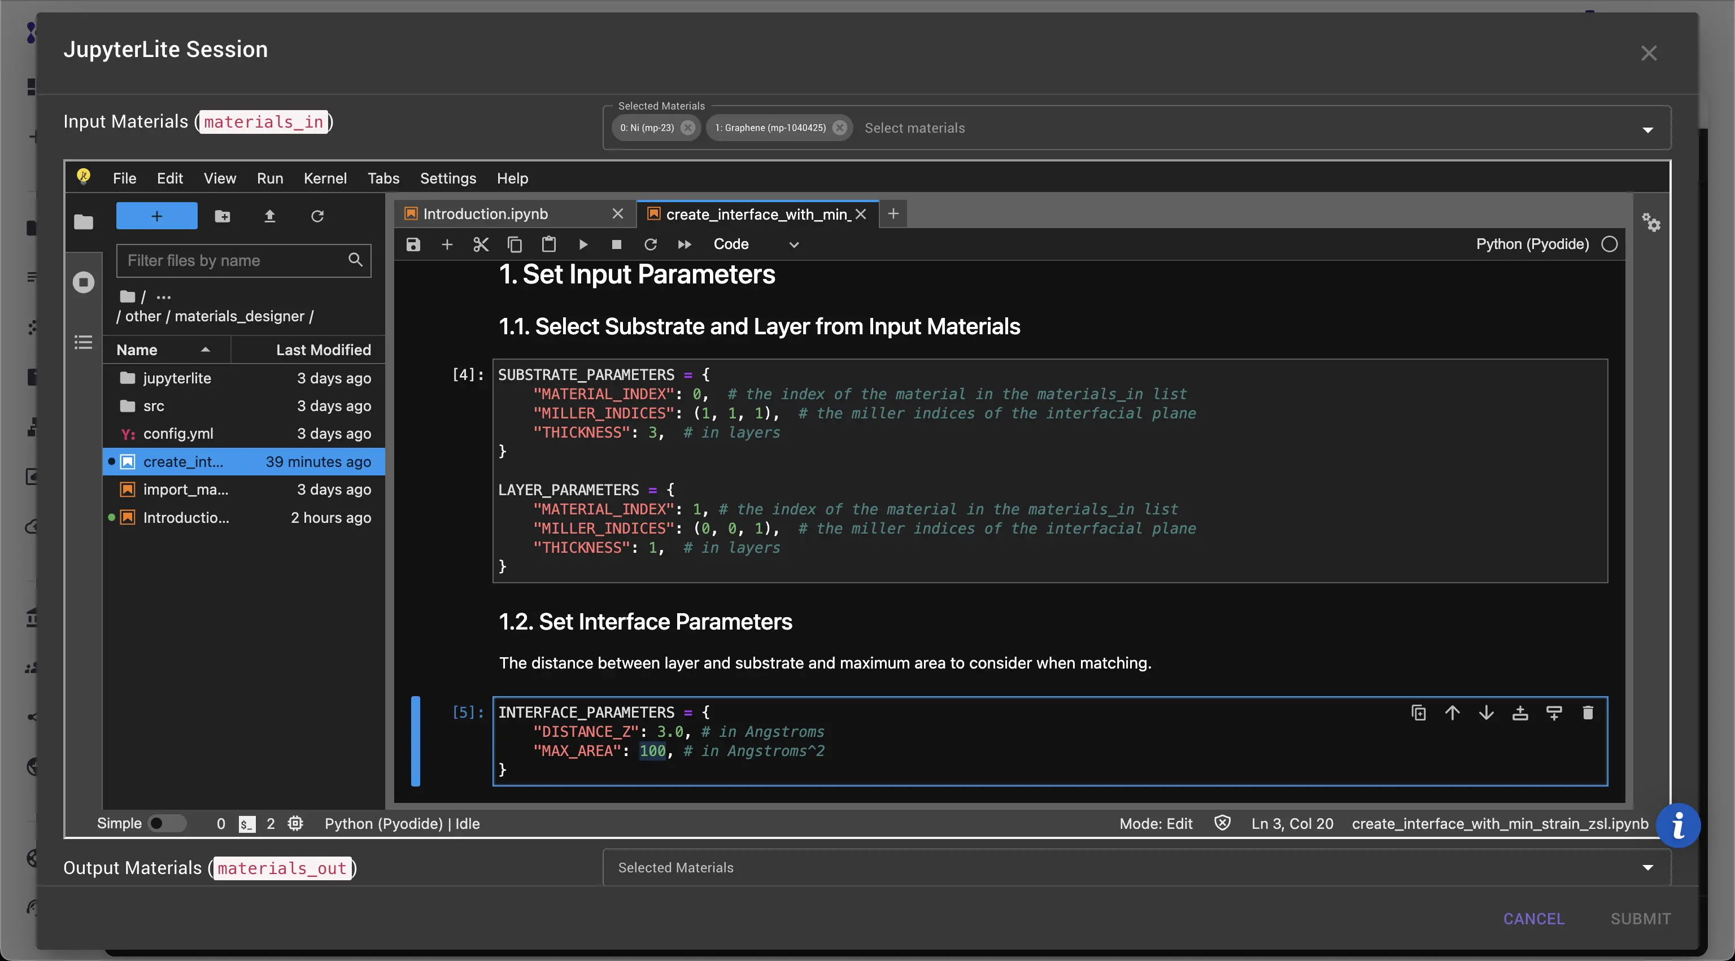The width and height of the screenshot is (1735, 961).
Task: Delete the INTERFACE_PARAMETERS cell
Action: (1588, 713)
